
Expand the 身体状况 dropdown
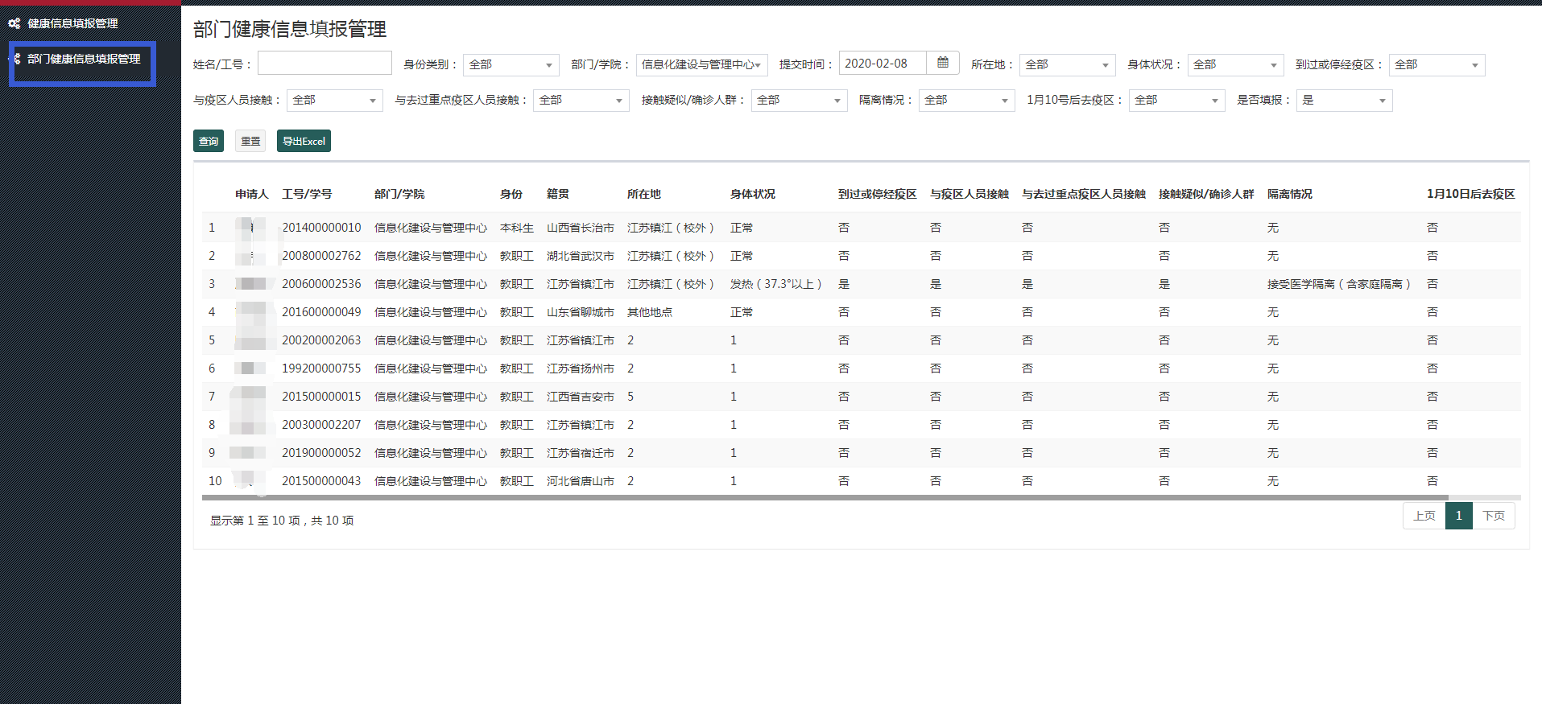click(x=1235, y=64)
